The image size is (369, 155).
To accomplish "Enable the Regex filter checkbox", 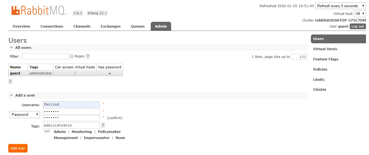I will point(72,56).
